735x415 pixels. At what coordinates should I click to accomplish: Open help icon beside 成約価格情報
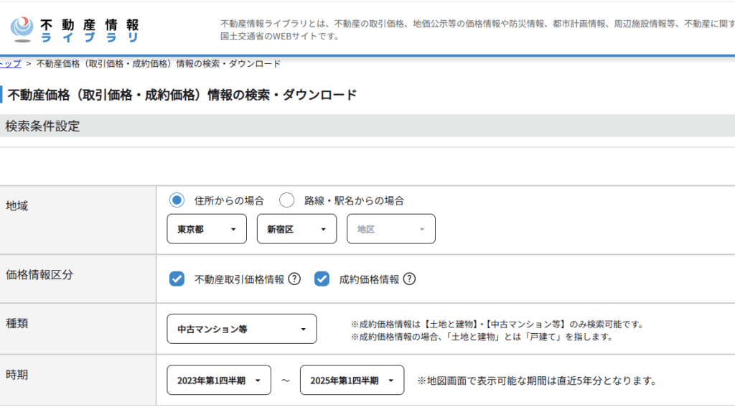point(409,279)
